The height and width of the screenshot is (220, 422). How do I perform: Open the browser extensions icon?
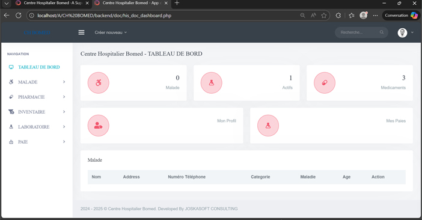(x=338, y=16)
